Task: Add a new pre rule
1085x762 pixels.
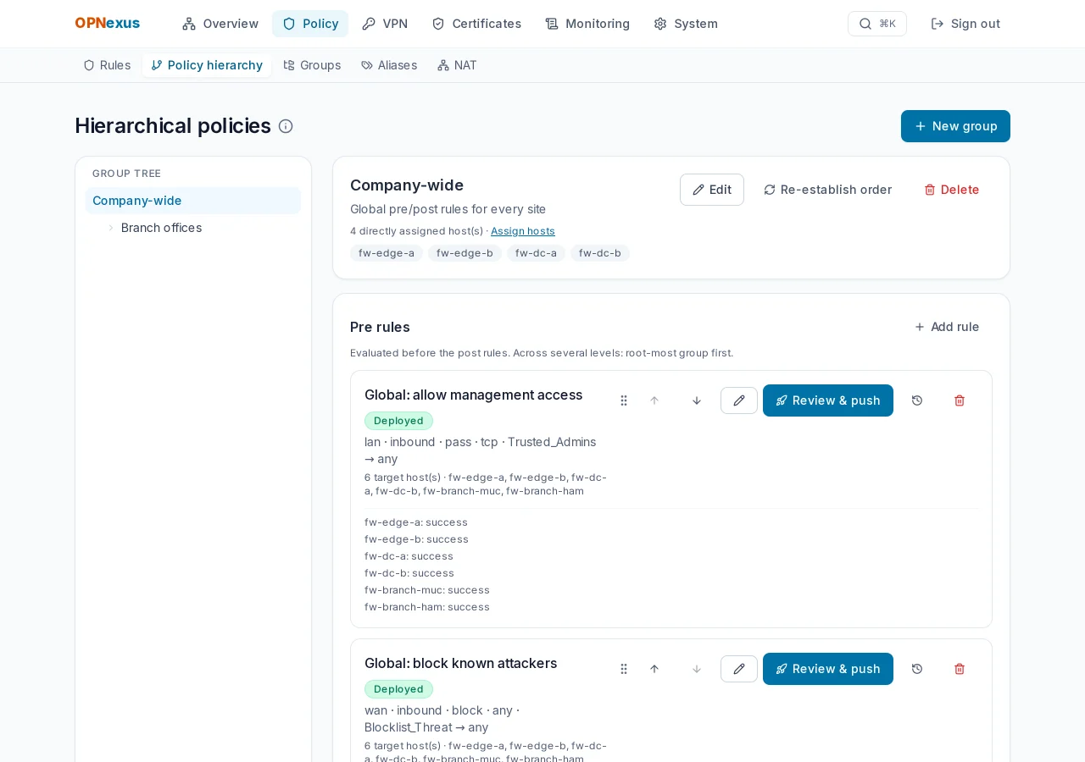Action: (x=947, y=327)
